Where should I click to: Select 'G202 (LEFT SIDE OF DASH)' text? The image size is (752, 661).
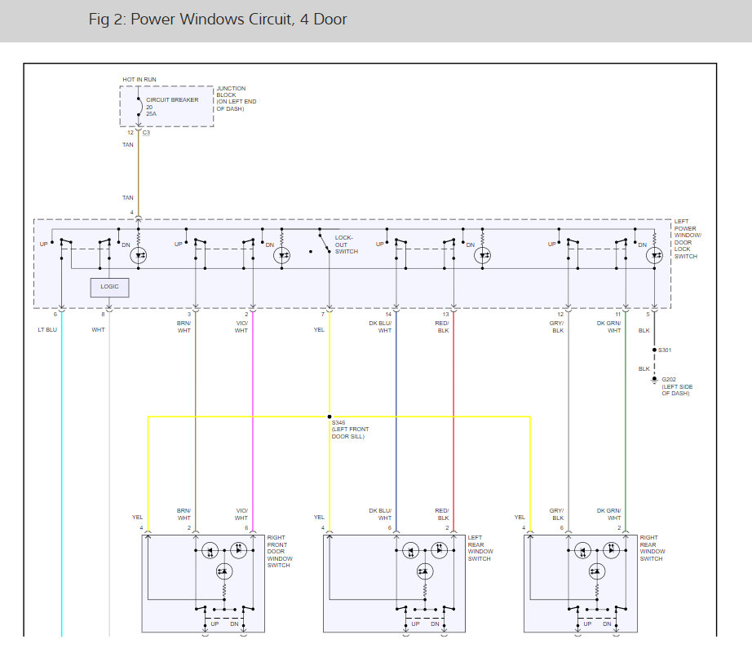coord(677,386)
